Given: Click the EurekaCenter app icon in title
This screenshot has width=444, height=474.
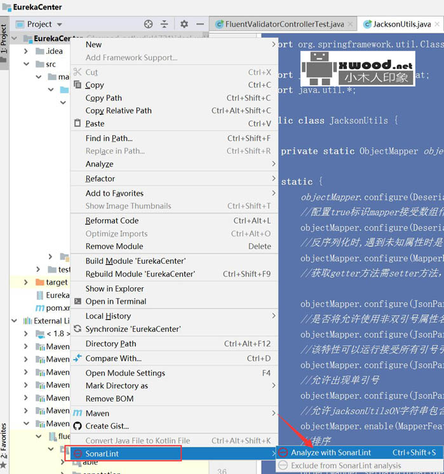Looking at the screenshot, I should tap(6, 6).
